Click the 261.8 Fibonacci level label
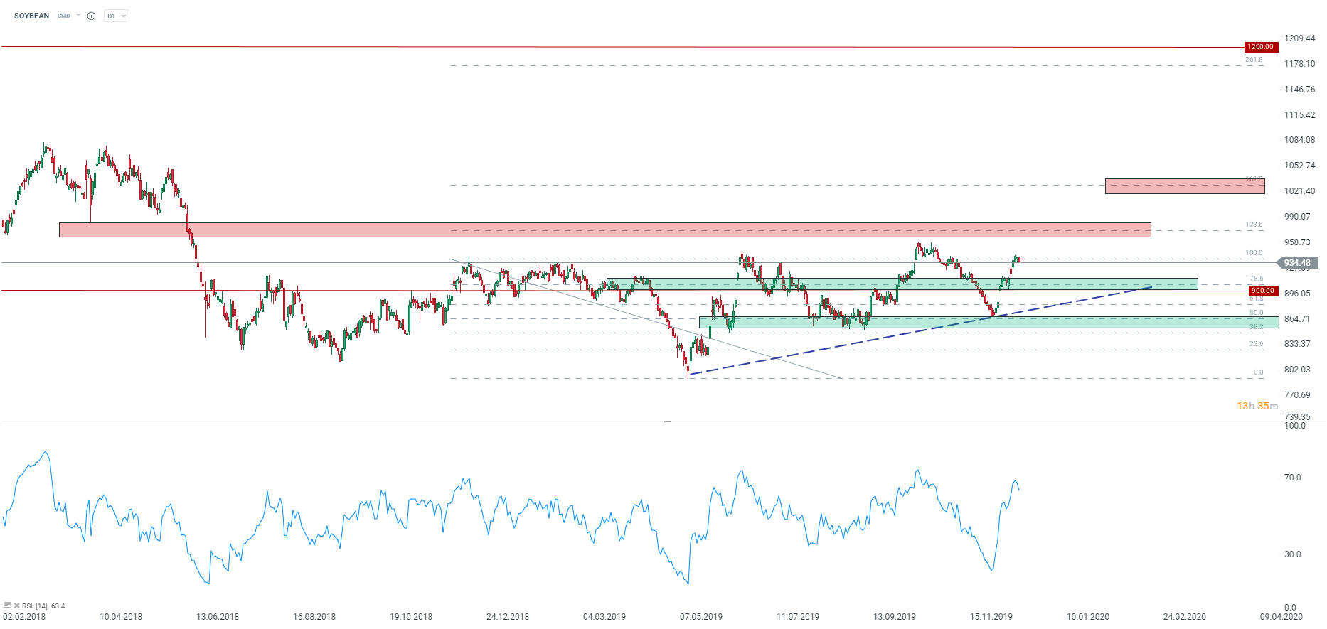The height and width of the screenshot is (629, 1327). click(1254, 60)
